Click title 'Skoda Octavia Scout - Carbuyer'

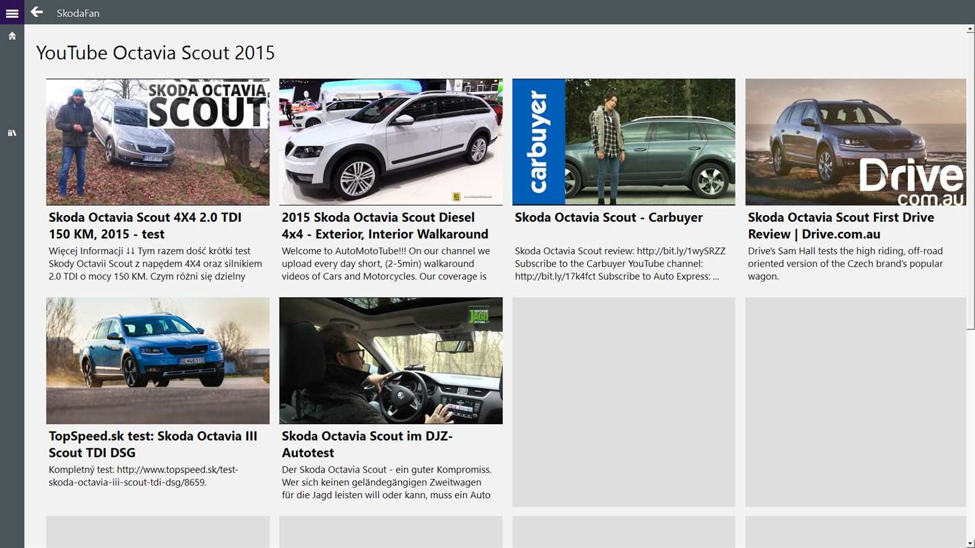pos(609,217)
